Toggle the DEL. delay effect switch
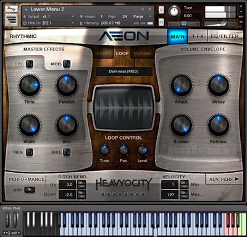 click(x=30, y=64)
